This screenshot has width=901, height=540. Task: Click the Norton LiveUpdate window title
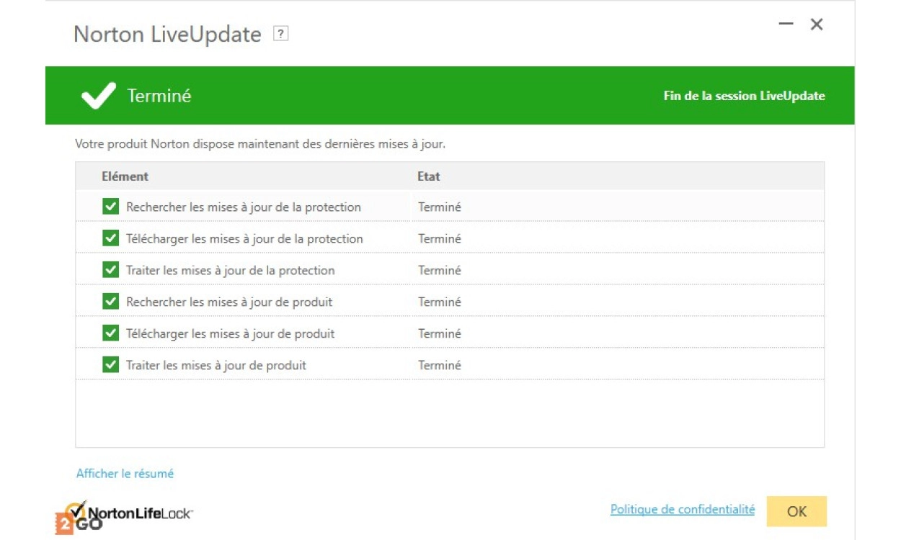(167, 34)
